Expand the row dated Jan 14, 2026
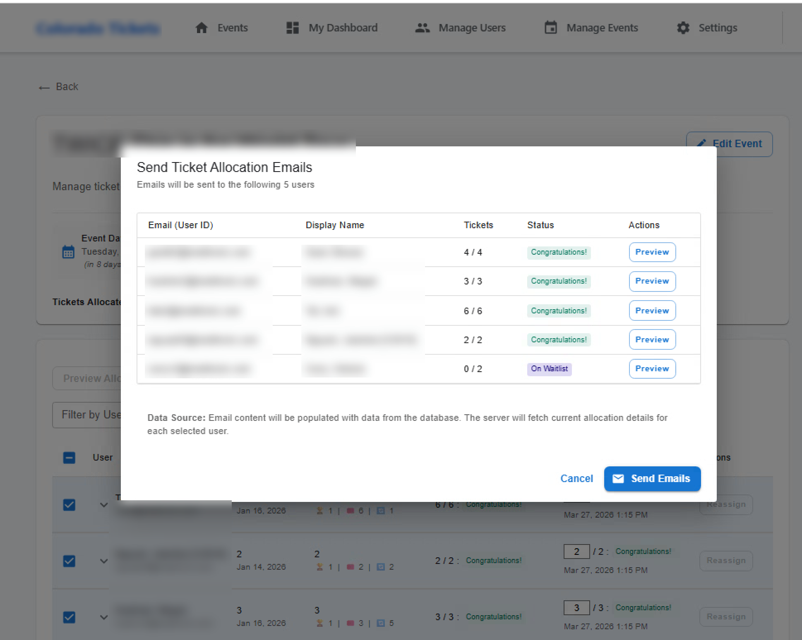The height and width of the screenshot is (640, 802). [104, 561]
